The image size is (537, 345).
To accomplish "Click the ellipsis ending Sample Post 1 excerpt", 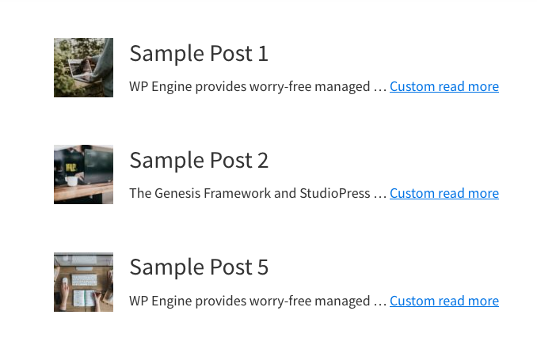I will (379, 88).
